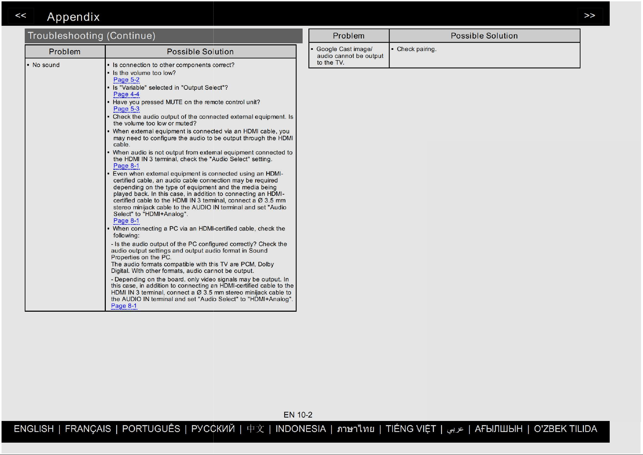Image resolution: width=643 pixels, height=455 pixels.
Task: Open Page 5-2 link about volume
Action: pos(126,80)
